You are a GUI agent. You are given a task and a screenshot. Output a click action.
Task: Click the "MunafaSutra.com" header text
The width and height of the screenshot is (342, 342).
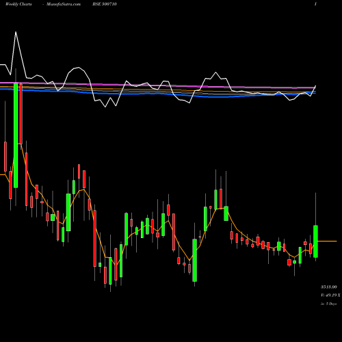coord(64,4)
